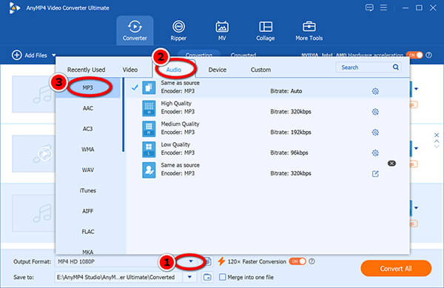Viewport: 444px width, 288px height.
Task: Choose AIFF in format list
Action: tap(88, 211)
